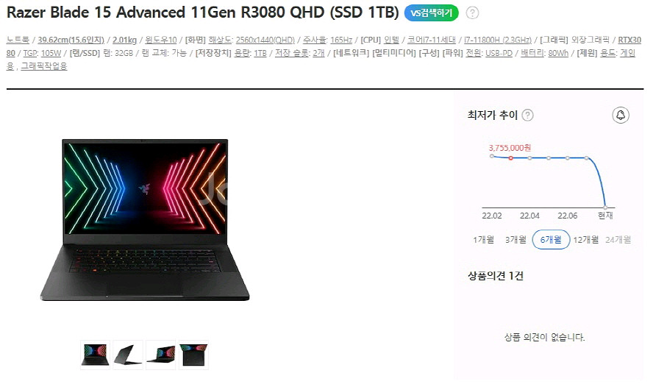Select the 6개월 price period
The width and height of the screenshot is (653, 387).
coord(551,240)
